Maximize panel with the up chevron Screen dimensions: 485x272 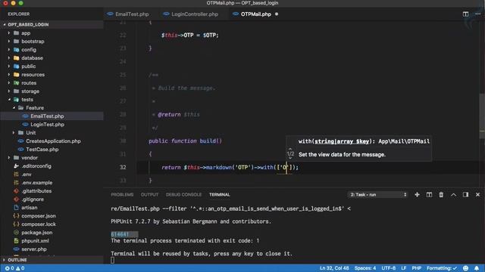[x=453, y=195]
